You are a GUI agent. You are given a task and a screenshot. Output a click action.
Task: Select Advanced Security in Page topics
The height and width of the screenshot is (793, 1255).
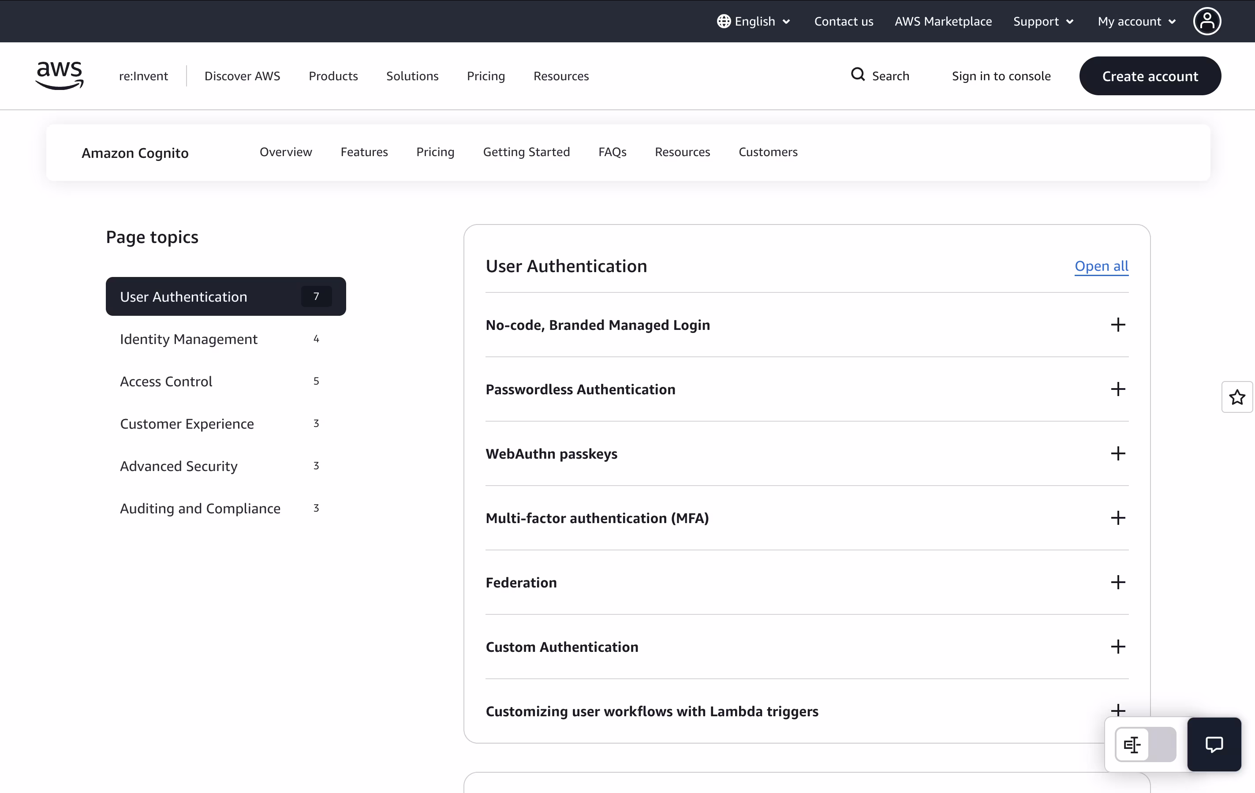click(x=179, y=466)
